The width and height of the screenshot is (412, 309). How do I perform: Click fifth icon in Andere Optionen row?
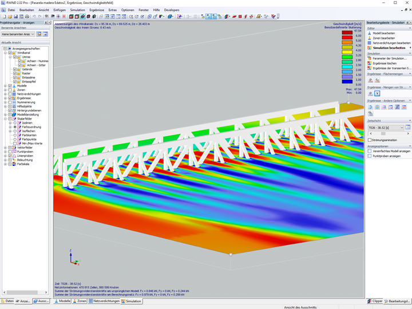pos(397,107)
